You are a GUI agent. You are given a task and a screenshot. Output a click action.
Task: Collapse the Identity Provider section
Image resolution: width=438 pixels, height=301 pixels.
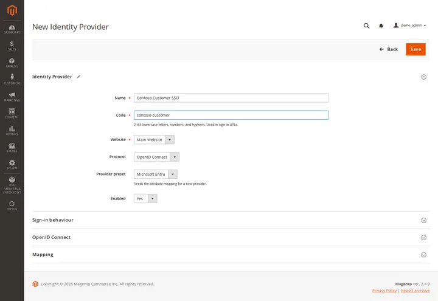click(x=424, y=77)
